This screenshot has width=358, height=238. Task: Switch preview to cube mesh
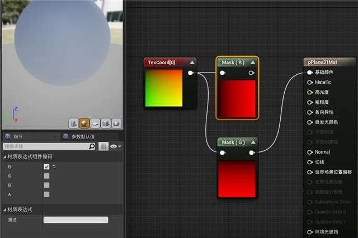[x=105, y=123]
